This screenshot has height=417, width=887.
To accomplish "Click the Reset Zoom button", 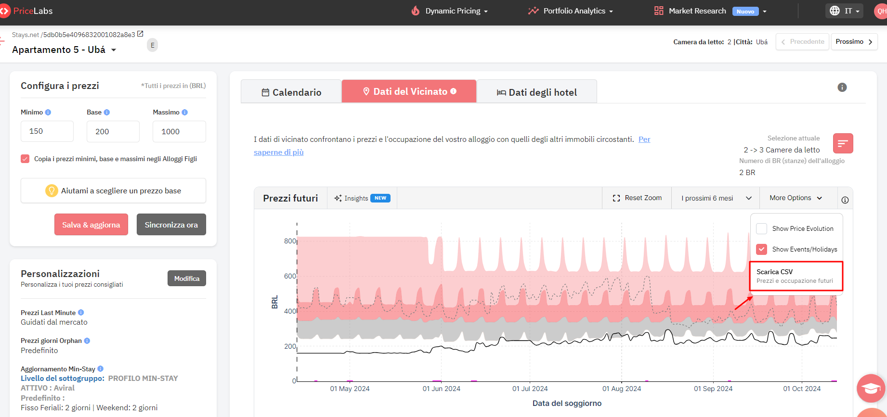I will click(637, 198).
